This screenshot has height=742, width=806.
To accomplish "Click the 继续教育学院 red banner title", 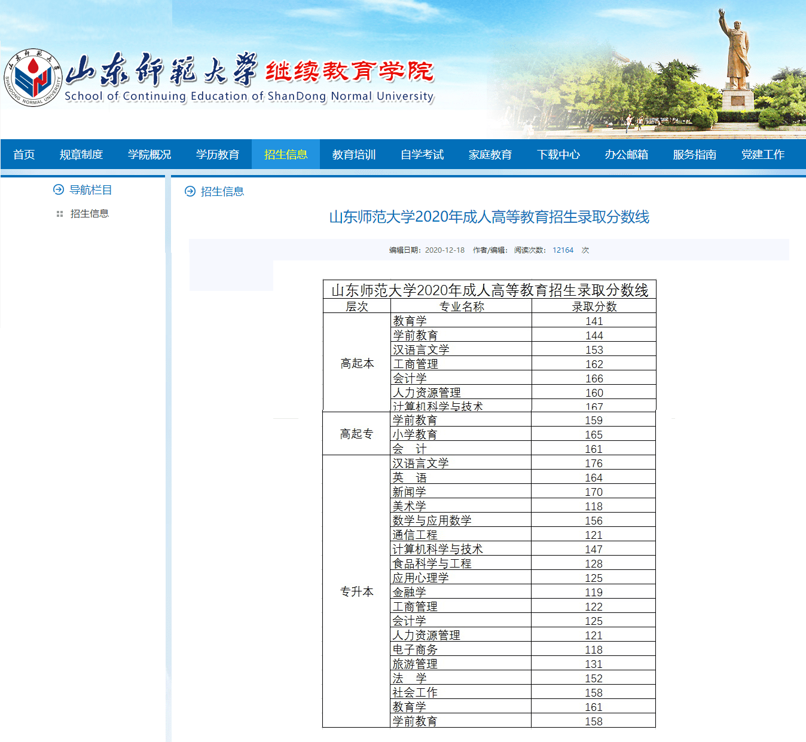I will click(x=350, y=71).
